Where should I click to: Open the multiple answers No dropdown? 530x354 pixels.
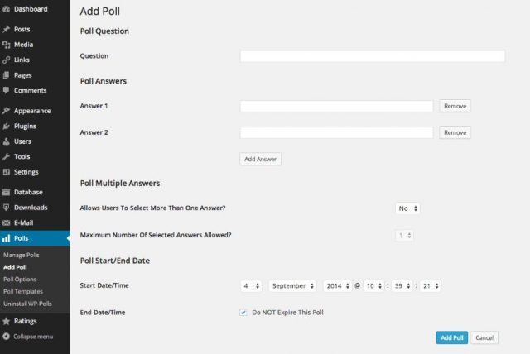[x=407, y=208]
